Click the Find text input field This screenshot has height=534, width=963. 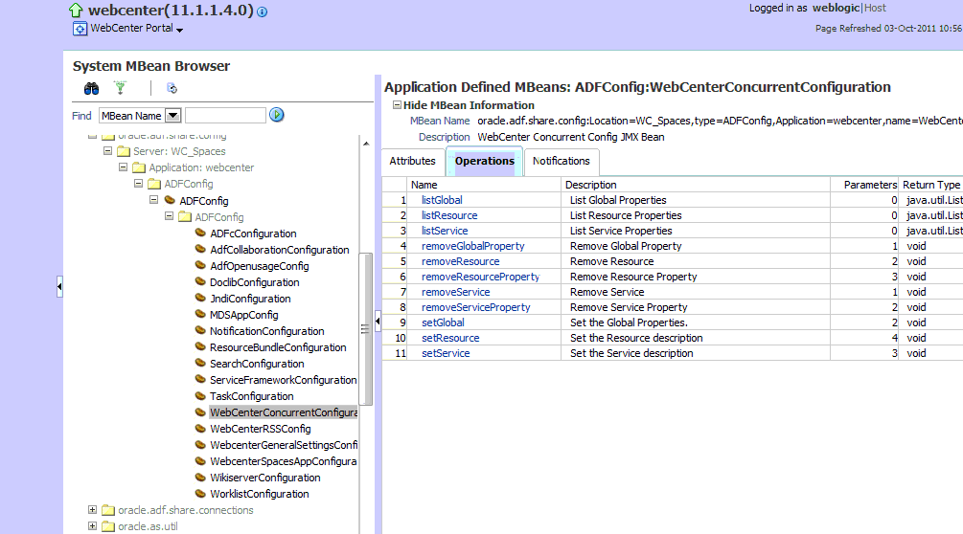225,115
